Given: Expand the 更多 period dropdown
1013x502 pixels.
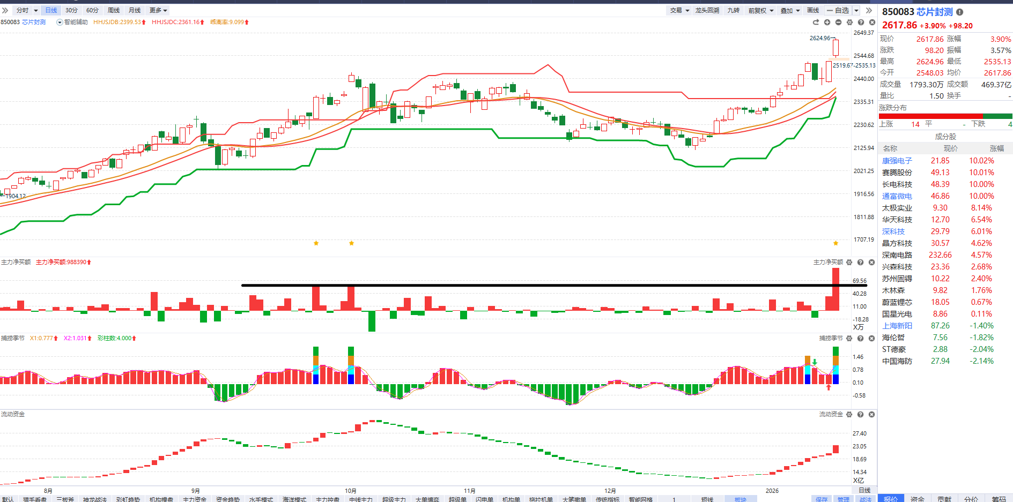Looking at the screenshot, I should pyautogui.click(x=158, y=11).
